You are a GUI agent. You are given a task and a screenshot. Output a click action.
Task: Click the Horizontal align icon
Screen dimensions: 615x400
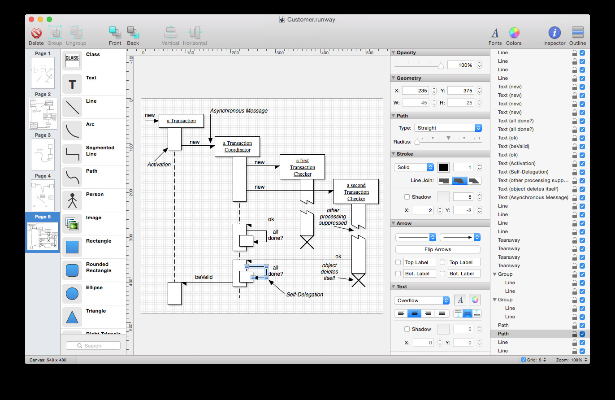pyautogui.click(x=195, y=32)
